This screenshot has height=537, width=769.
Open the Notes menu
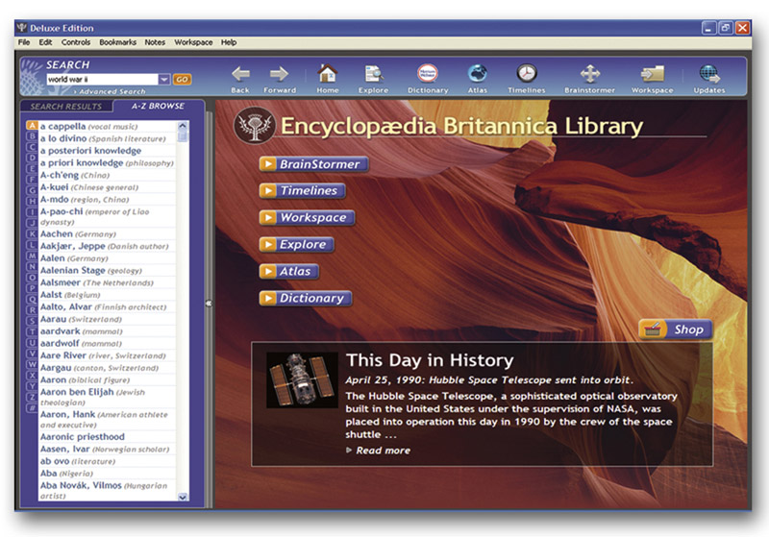point(155,42)
